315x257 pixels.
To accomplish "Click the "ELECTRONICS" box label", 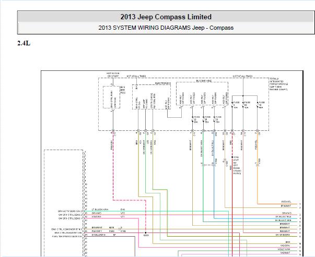I will [163, 83].
